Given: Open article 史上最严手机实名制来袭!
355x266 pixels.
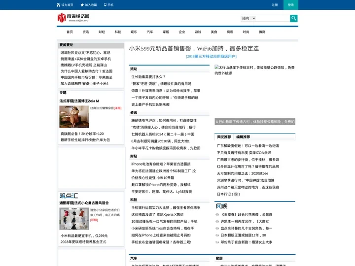Looking at the screenshot, I should pyautogui.click(x=151, y=104).
